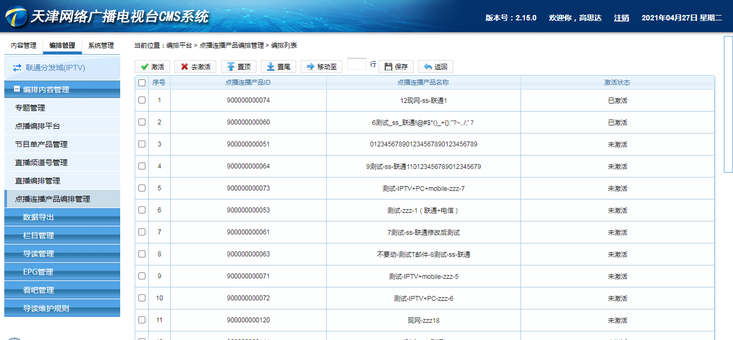The height and width of the screenshot is (340, 733).
Task: Switch to the 内容管理 tab
Action: 24,46
